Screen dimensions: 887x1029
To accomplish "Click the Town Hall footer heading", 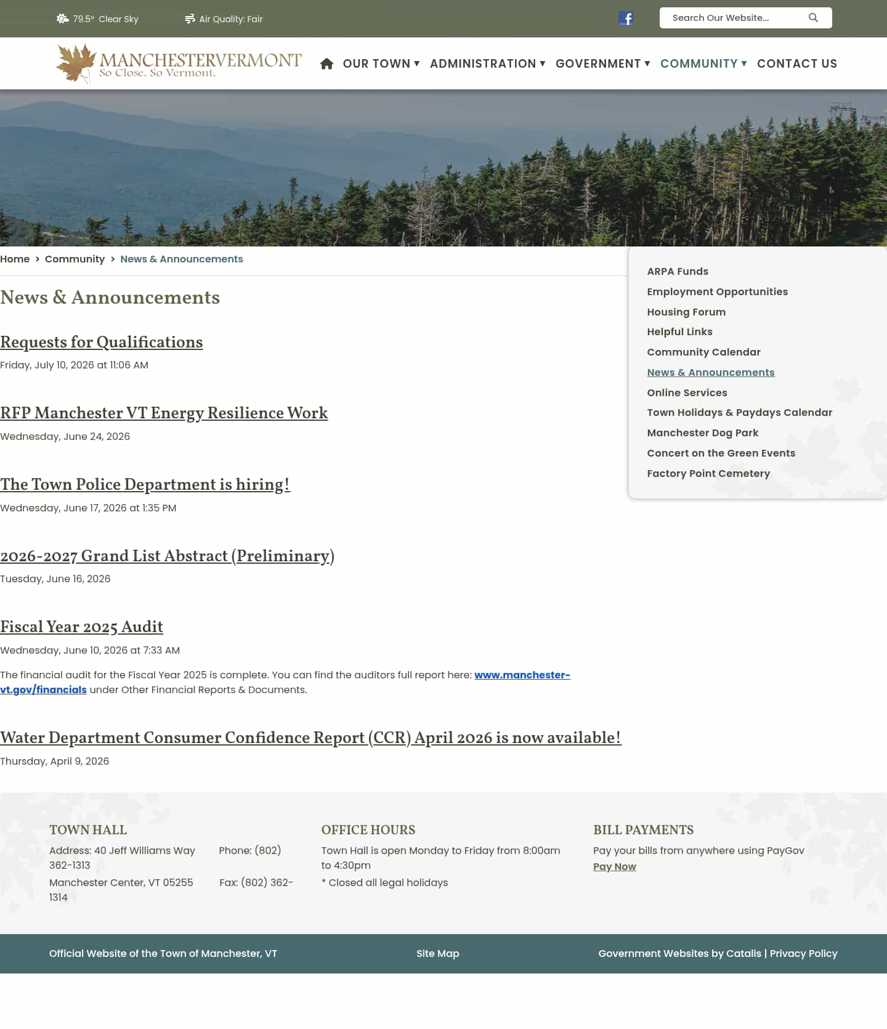I will click(x=88, y=830).
